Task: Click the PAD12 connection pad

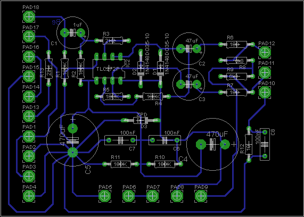Action: (x=265, y=52)
